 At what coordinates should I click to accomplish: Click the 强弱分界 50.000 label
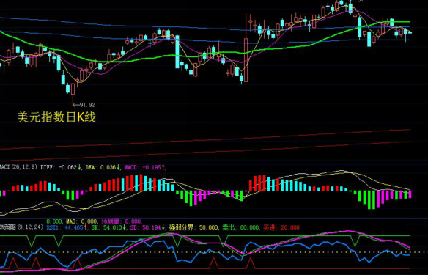click(x=193, y=227)
